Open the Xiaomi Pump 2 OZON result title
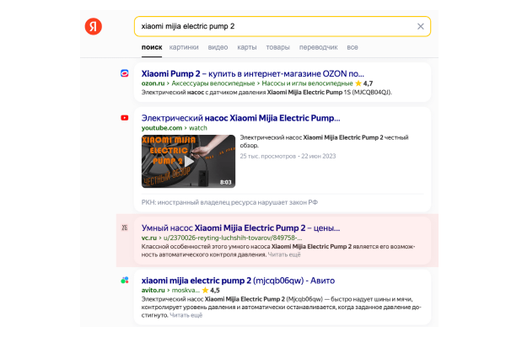 (253, 74)
